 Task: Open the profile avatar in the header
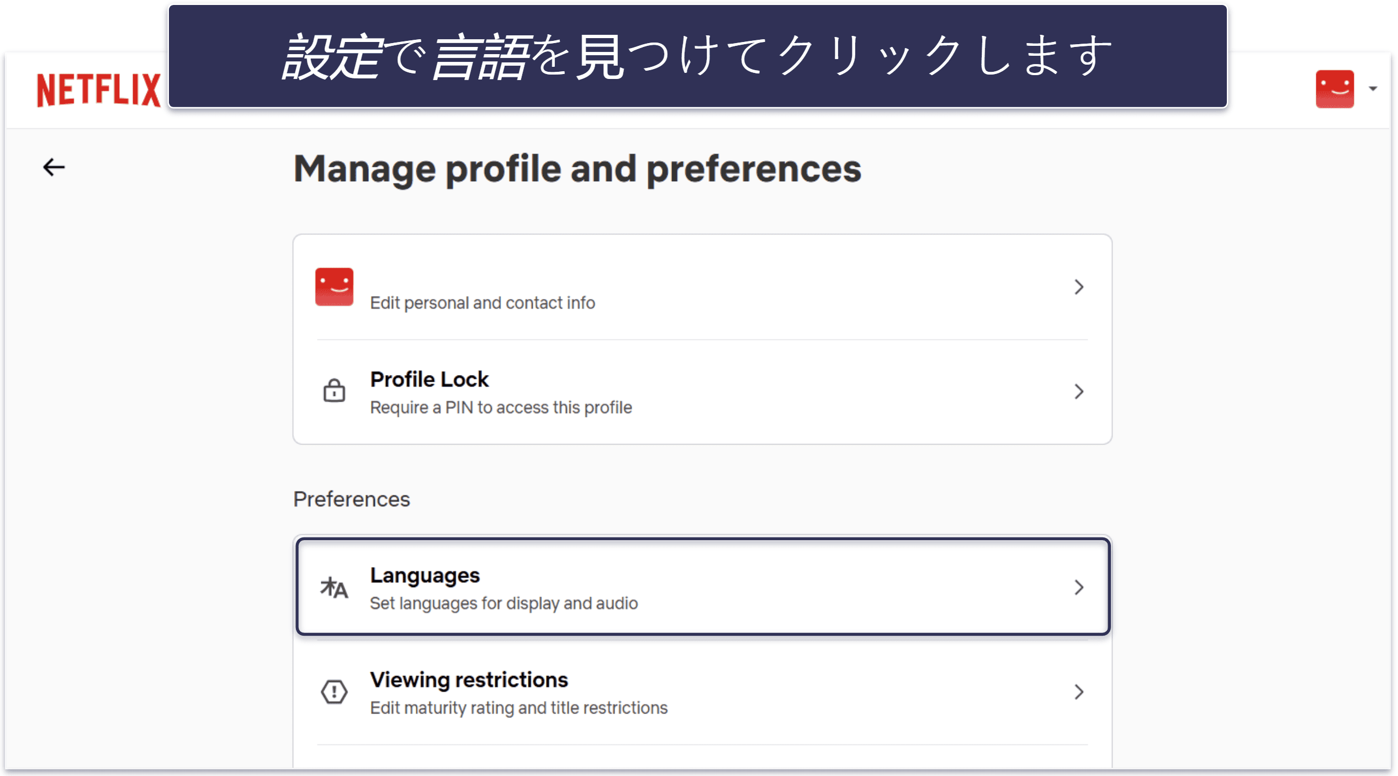[1335, 89]
